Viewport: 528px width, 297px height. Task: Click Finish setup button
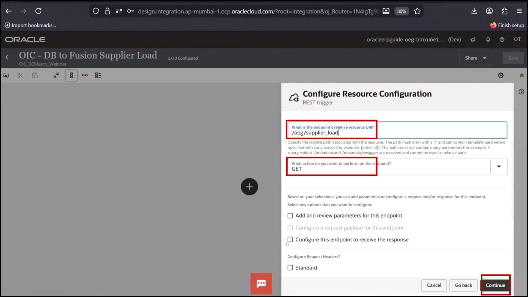tap(507, 25)
